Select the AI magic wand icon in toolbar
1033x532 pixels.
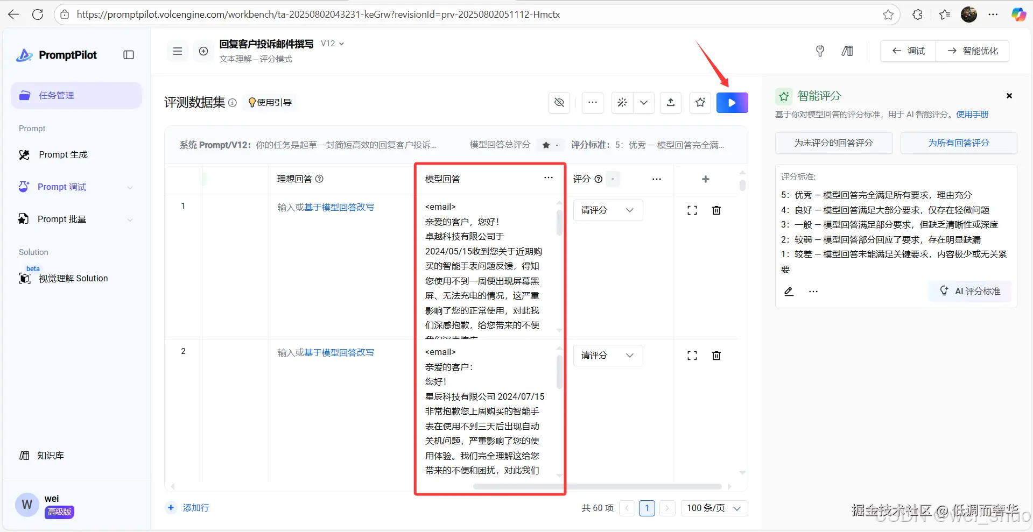[622, 102]
